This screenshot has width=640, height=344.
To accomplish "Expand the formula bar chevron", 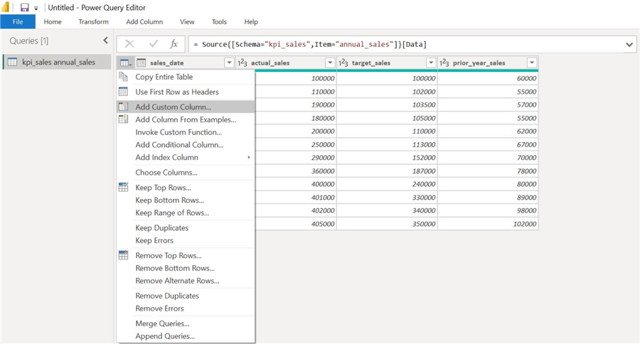I will coord(629,45).
